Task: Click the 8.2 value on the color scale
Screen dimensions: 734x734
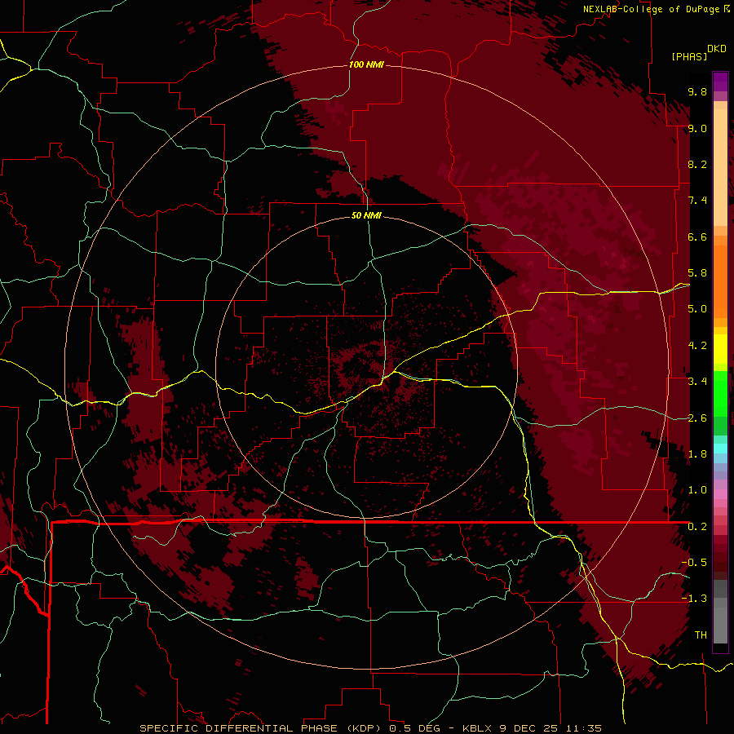Action: [697, 164]
